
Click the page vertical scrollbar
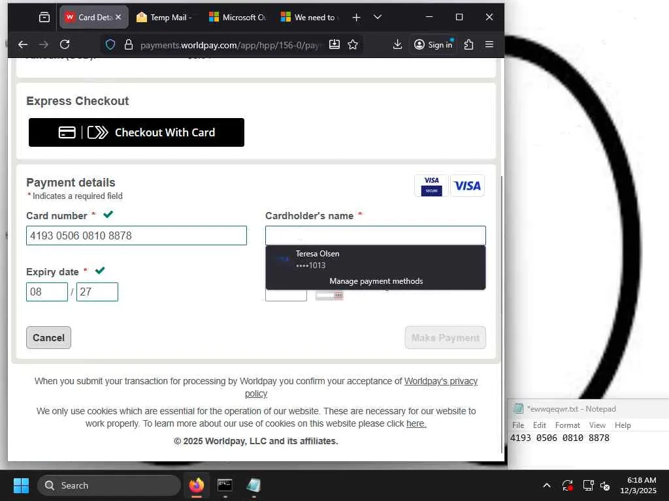(501, 315)
